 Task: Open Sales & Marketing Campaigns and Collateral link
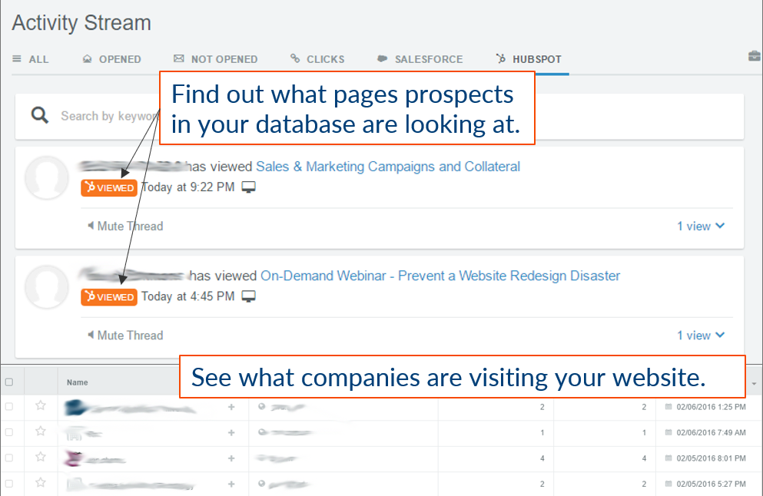(x=388, y=167)
